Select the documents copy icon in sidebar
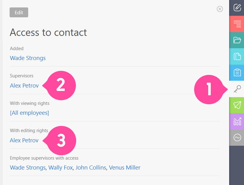This screenshot has height=185, width=244. click(237, 56)
